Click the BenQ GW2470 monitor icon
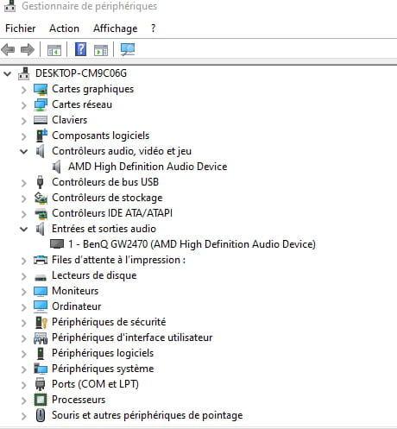 (57, 244)
